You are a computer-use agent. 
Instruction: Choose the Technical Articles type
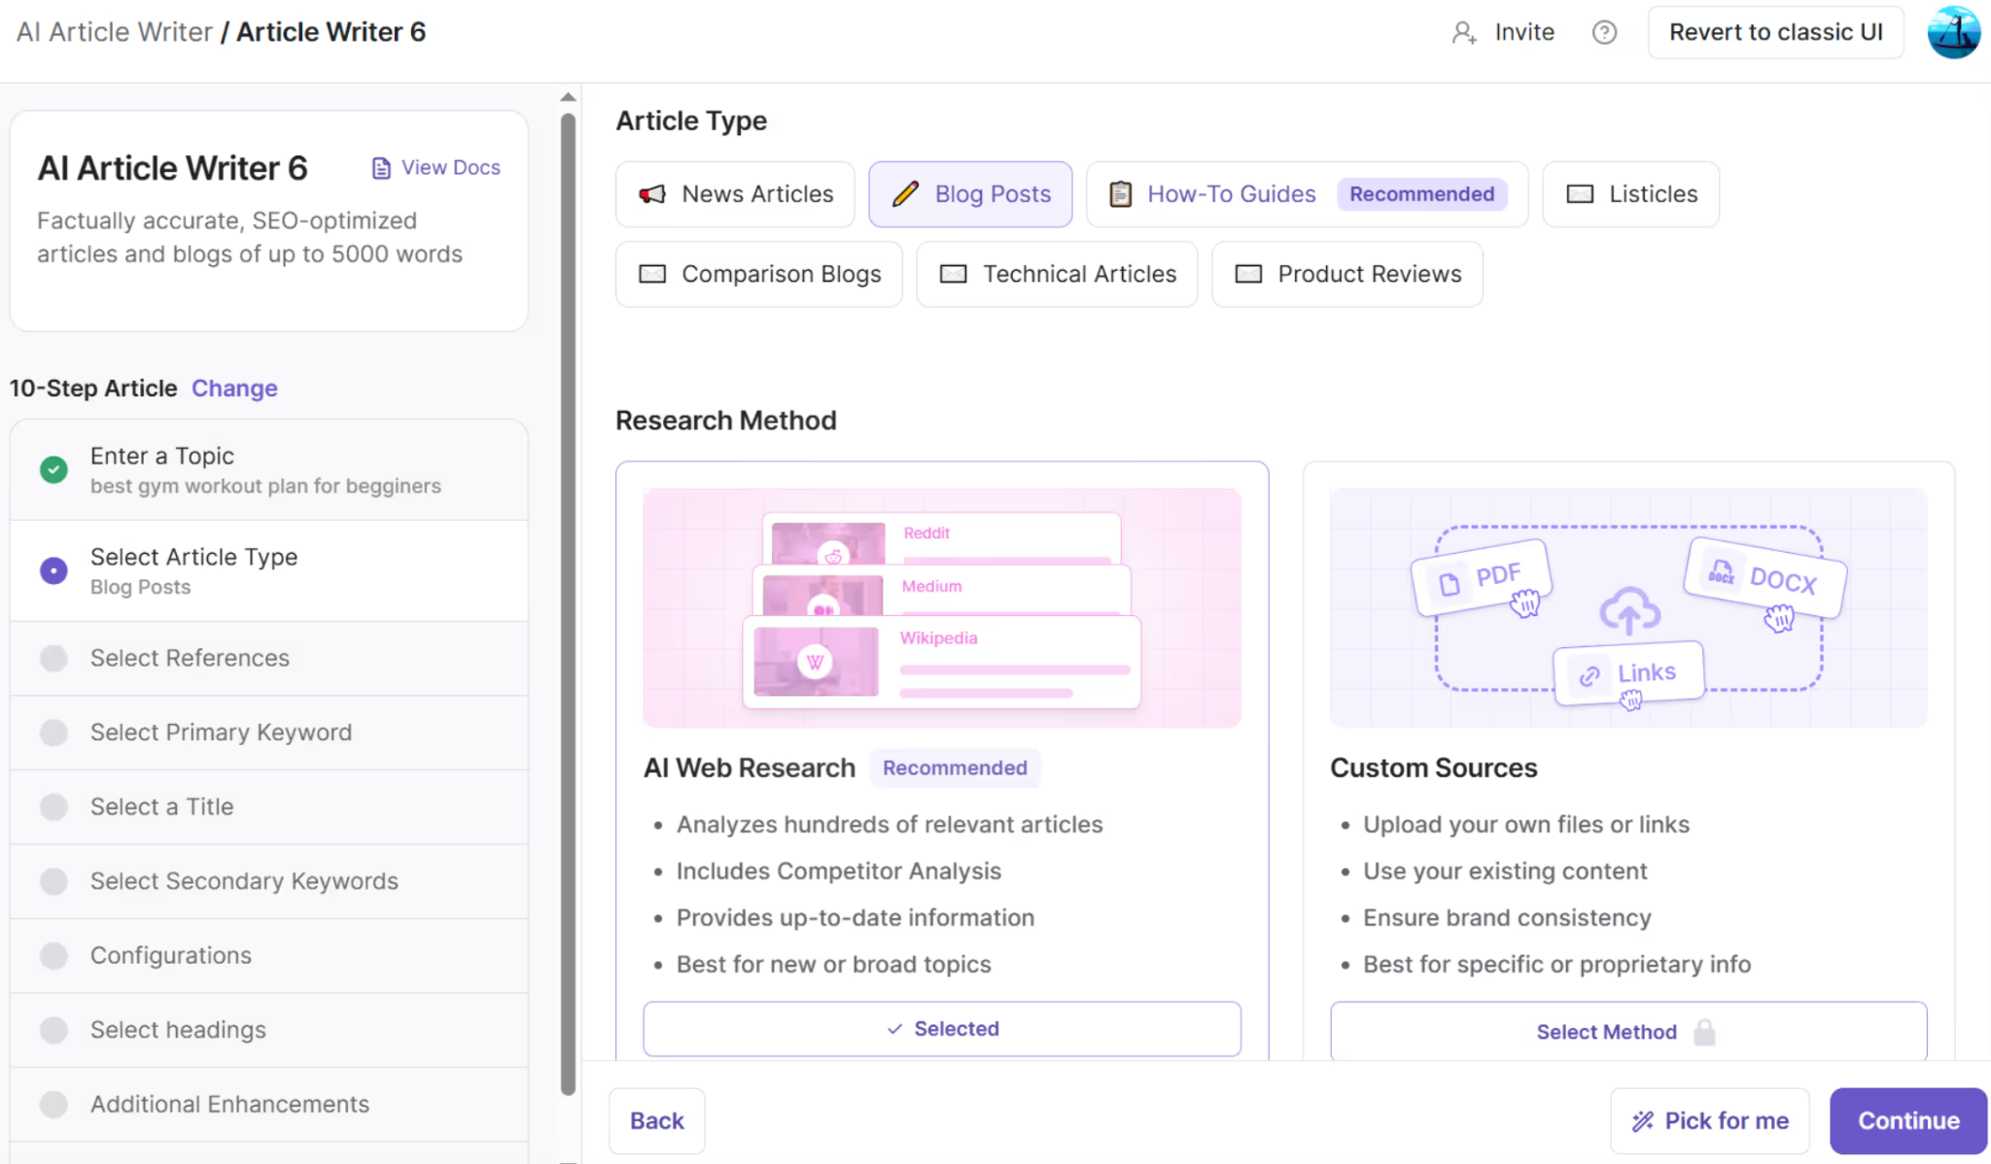point(1057,274)
